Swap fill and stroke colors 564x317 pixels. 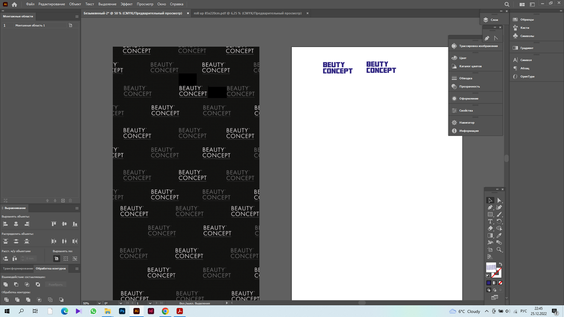pos(500,264)
